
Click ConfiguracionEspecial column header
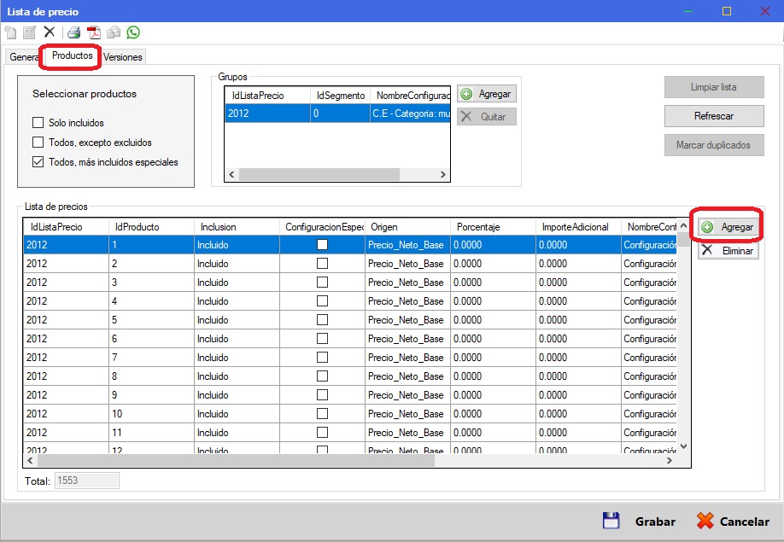point(323,227)
